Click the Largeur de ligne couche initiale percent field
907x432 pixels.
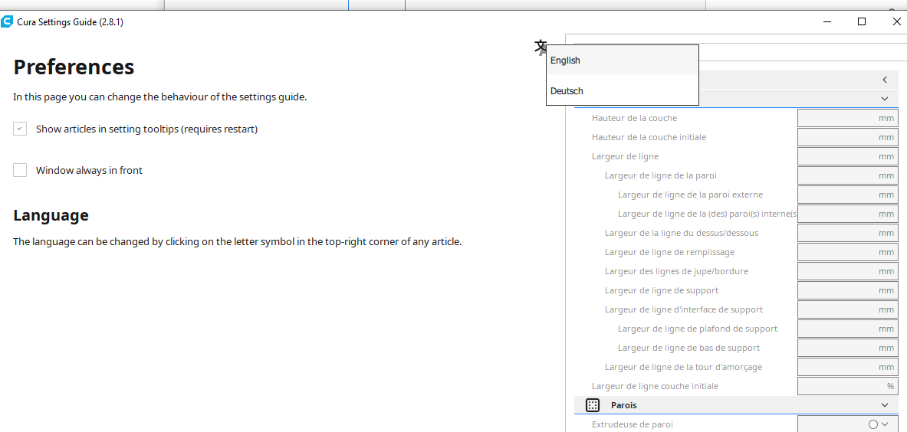[847, 386]
